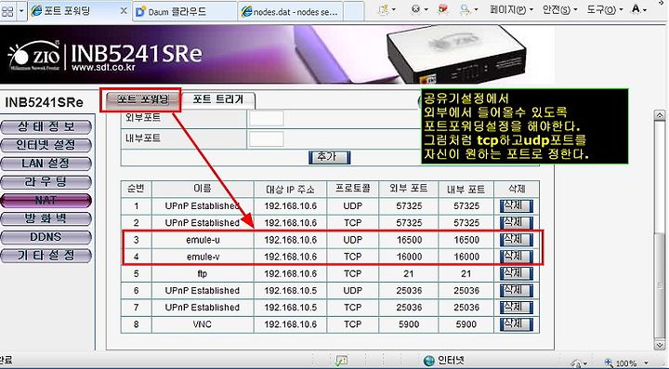Click the 추가 button
Image resolution: width=669 pixels, height=369 pixels.
[x=329, y=157]
